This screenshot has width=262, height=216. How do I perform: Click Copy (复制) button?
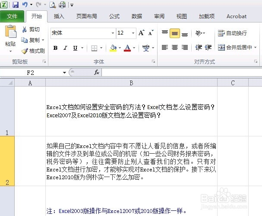click(x=31, y=40)
